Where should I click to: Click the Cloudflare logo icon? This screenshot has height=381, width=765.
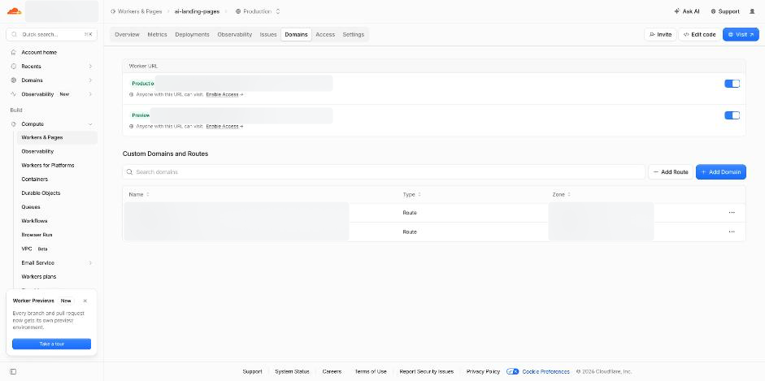[x=14, y=11]
